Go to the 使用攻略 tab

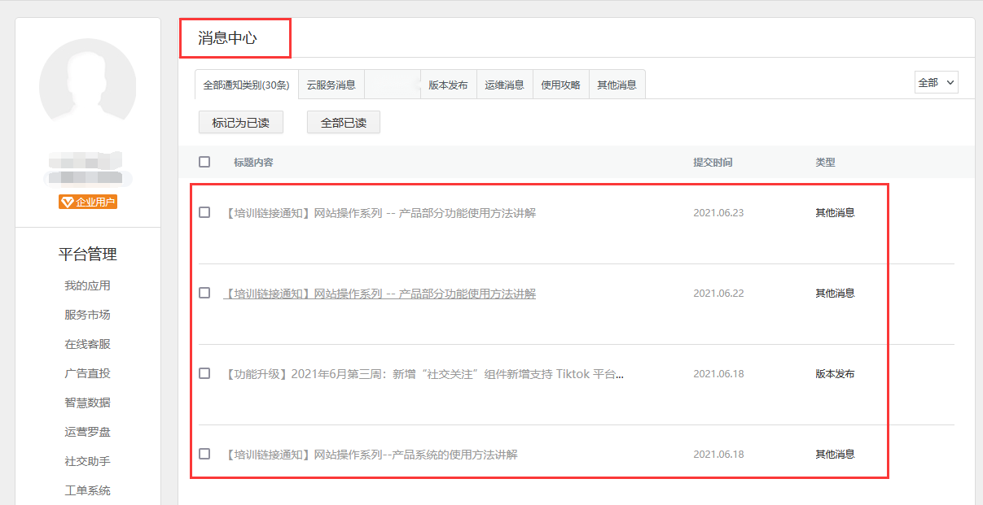coord(560,85)
